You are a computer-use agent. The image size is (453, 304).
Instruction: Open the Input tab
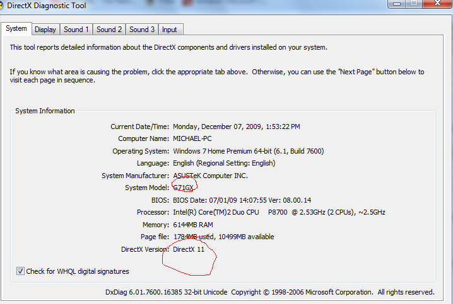tap(170, 30)
